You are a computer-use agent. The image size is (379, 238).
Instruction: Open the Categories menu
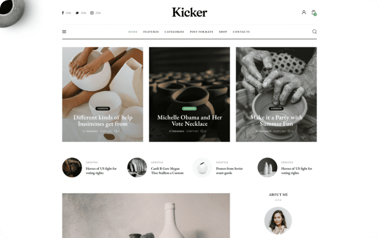point(174,32)
